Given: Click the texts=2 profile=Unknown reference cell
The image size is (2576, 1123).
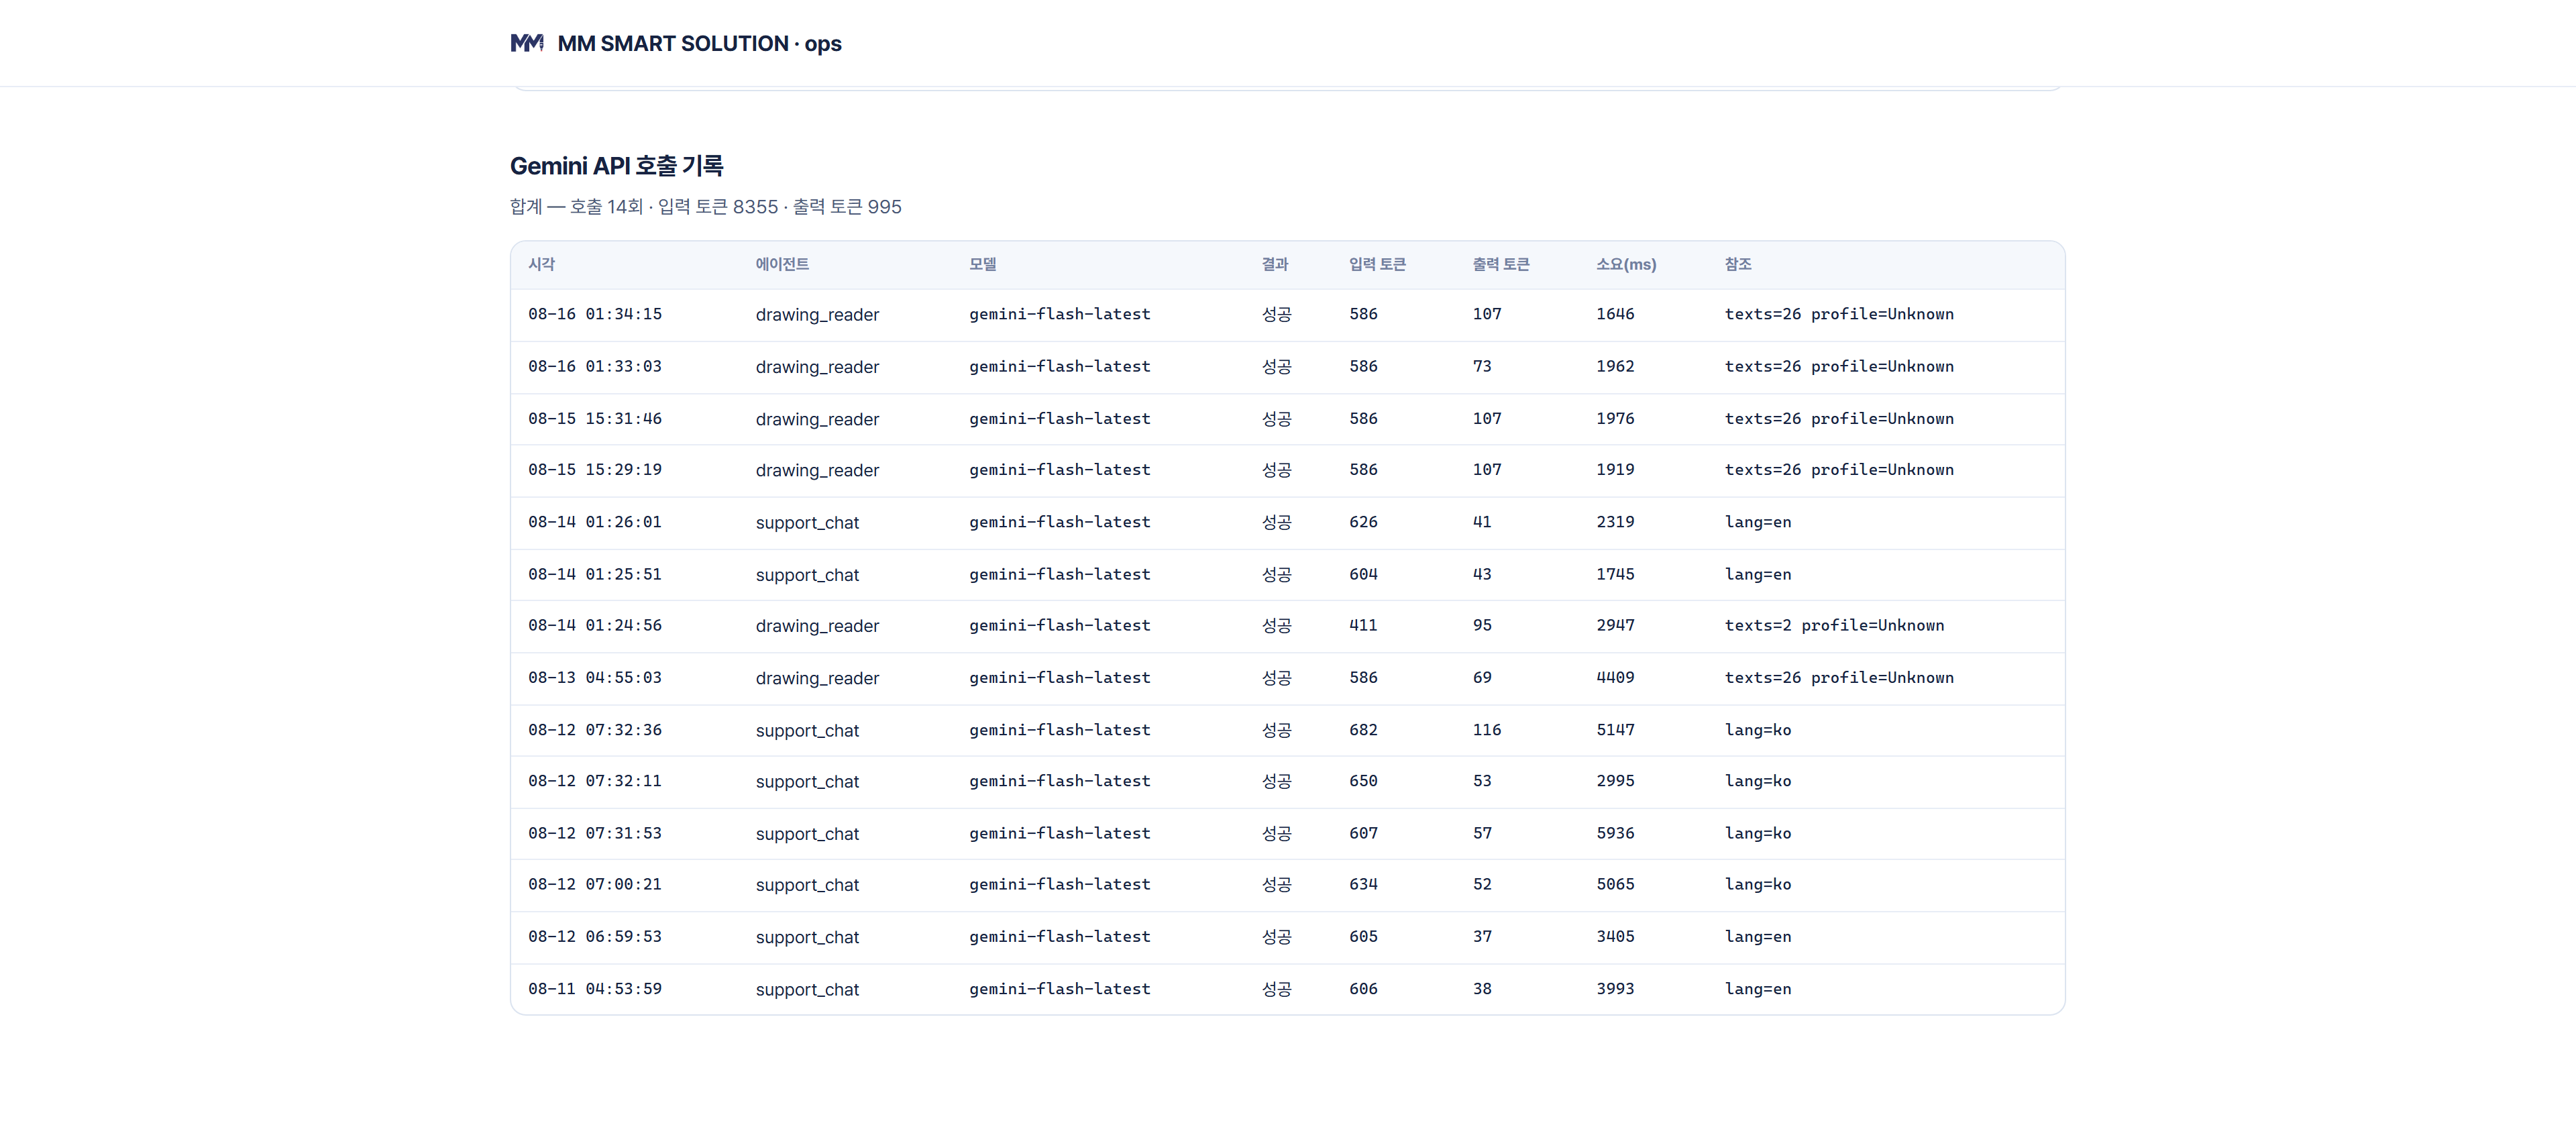Looking at the screenshot, I should pyautogui.click(x=1834, y=625).
